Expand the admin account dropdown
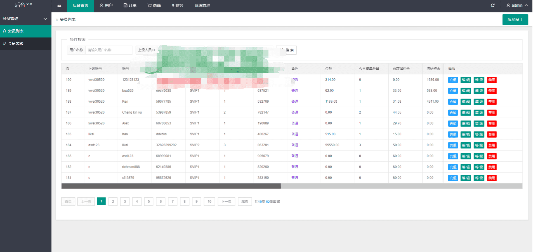The height and width of the screenshot is (252, 533). pyautogui.click(x=517, y=5)
